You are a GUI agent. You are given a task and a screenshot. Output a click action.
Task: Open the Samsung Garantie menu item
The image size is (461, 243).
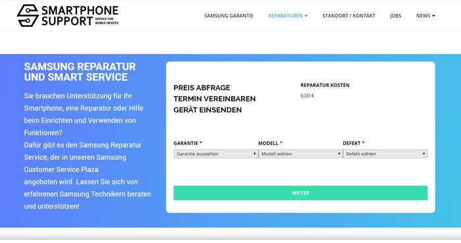tap(229, 16)
